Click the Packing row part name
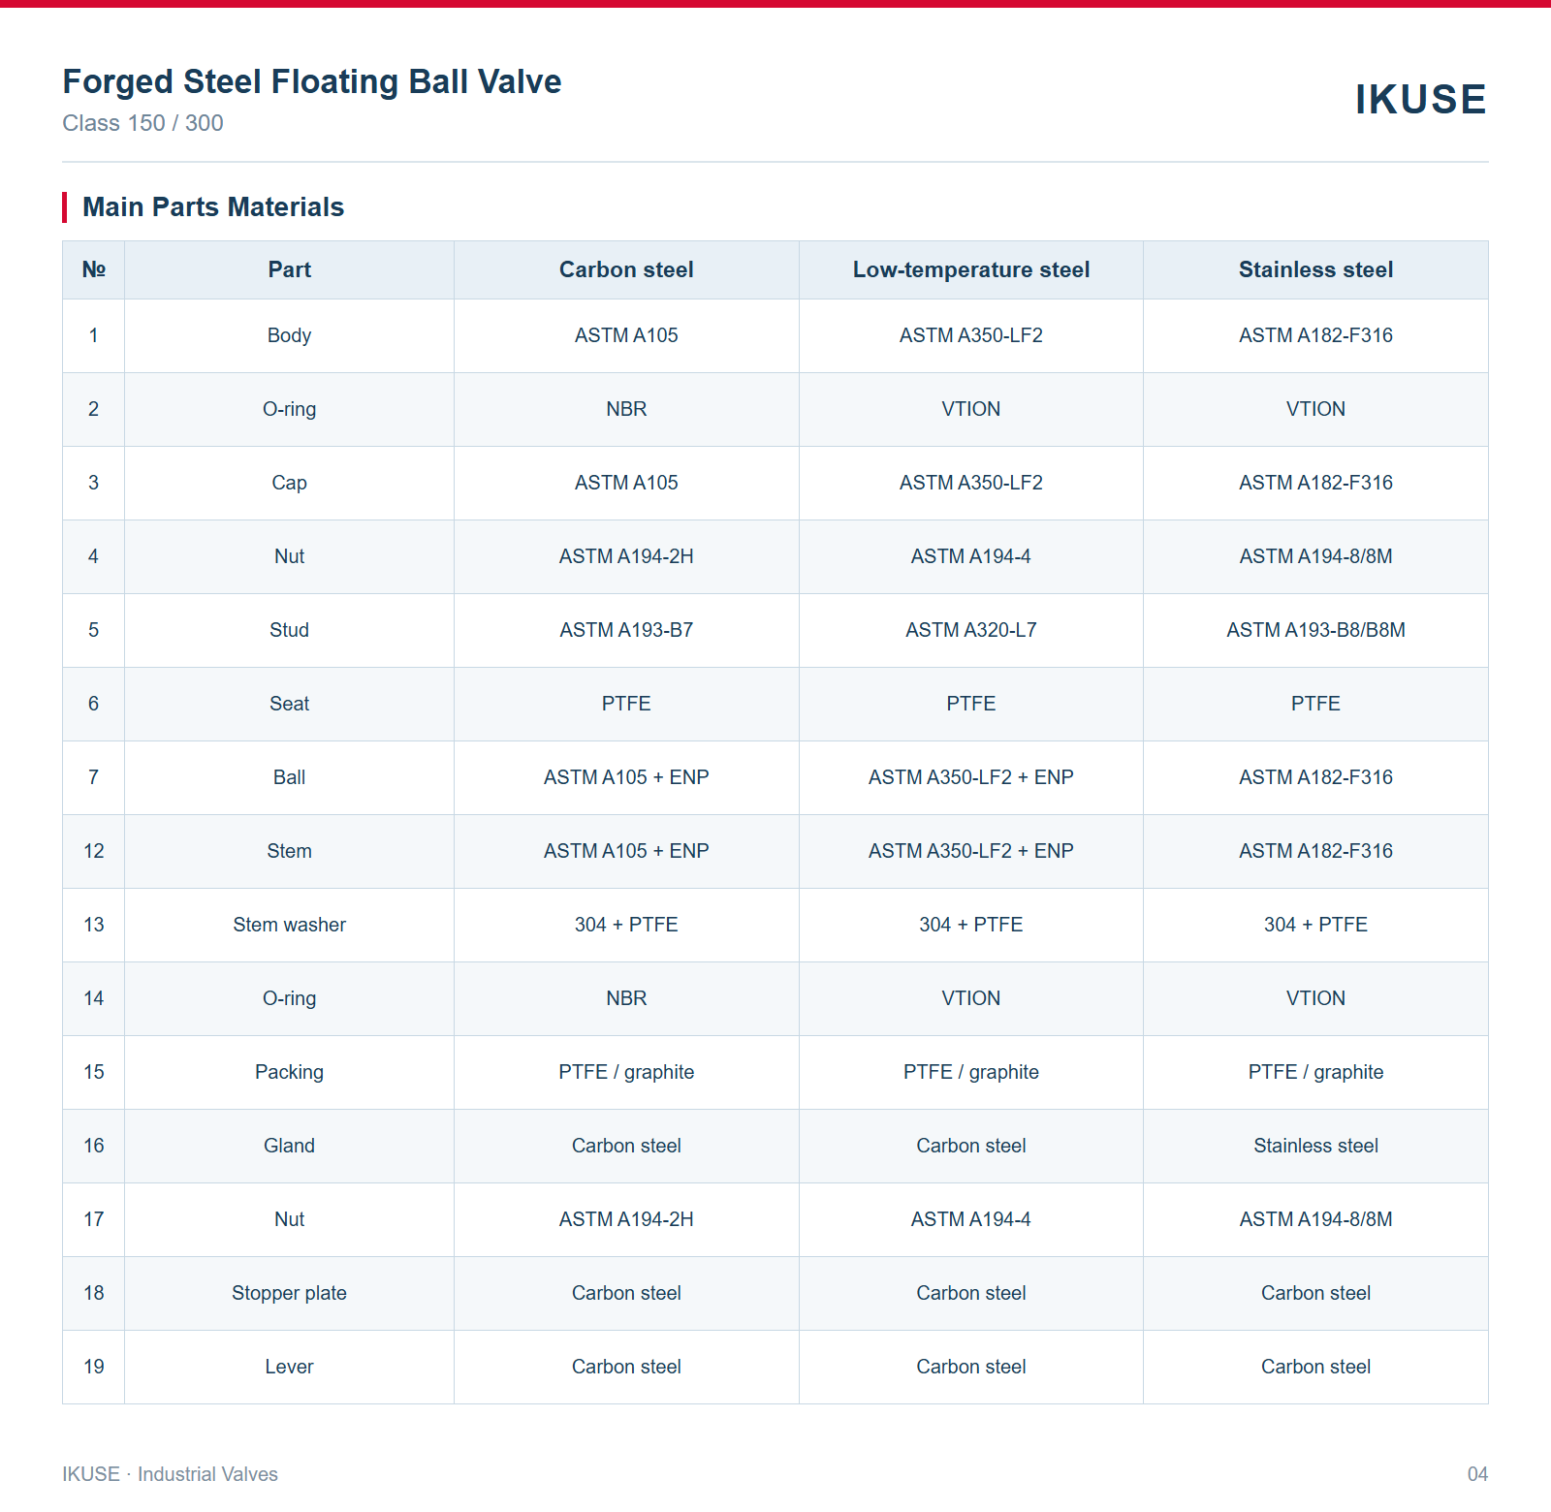1551x1512 pixels. (289, 1072)
